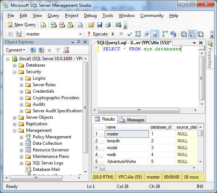Click the AdventureWorks cell in results
This screenshot has height=193, width=217.
click(126, 161)
